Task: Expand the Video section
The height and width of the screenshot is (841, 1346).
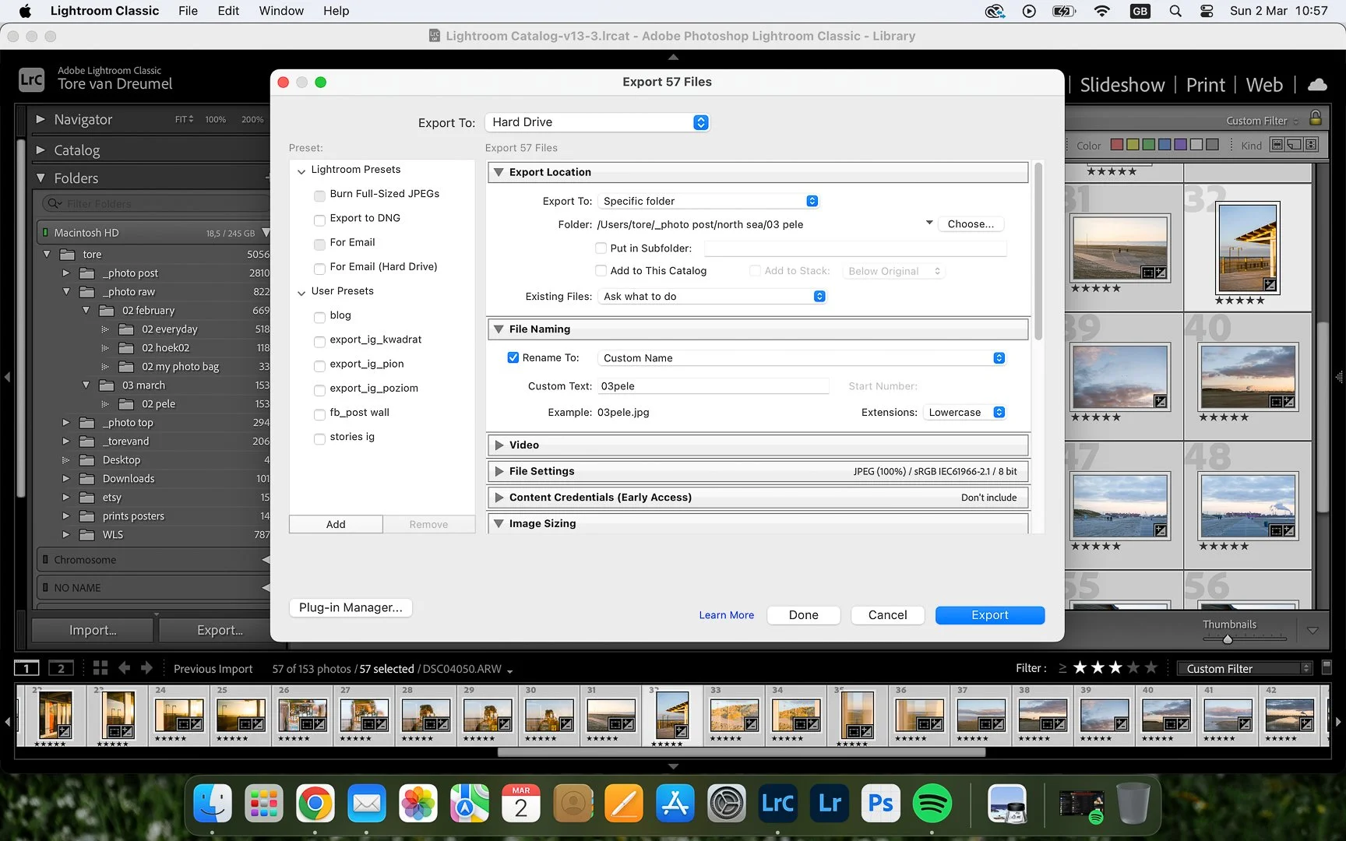Action: [x=499, y=445]
